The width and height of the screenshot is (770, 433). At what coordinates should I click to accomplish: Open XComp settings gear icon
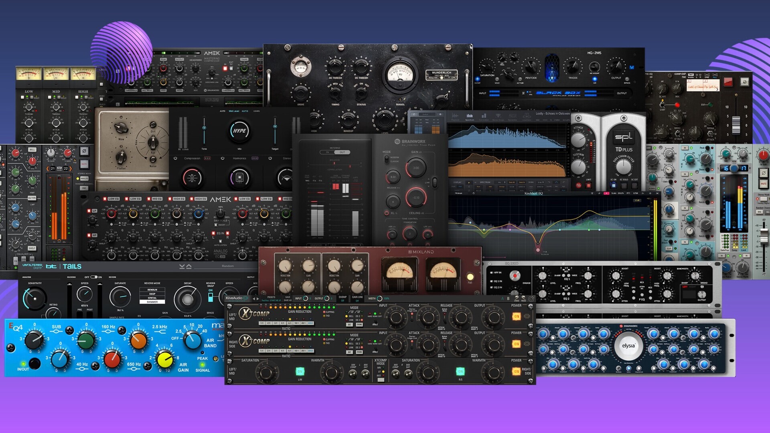(x=531, y=298)
